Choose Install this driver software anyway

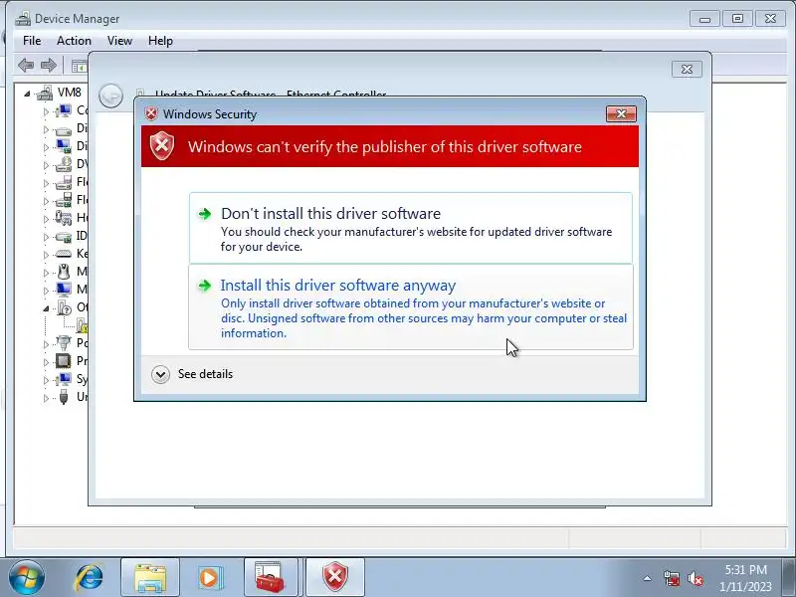point(411,307)
